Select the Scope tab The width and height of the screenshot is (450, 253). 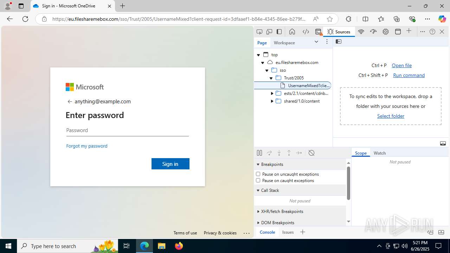(361, 153)
